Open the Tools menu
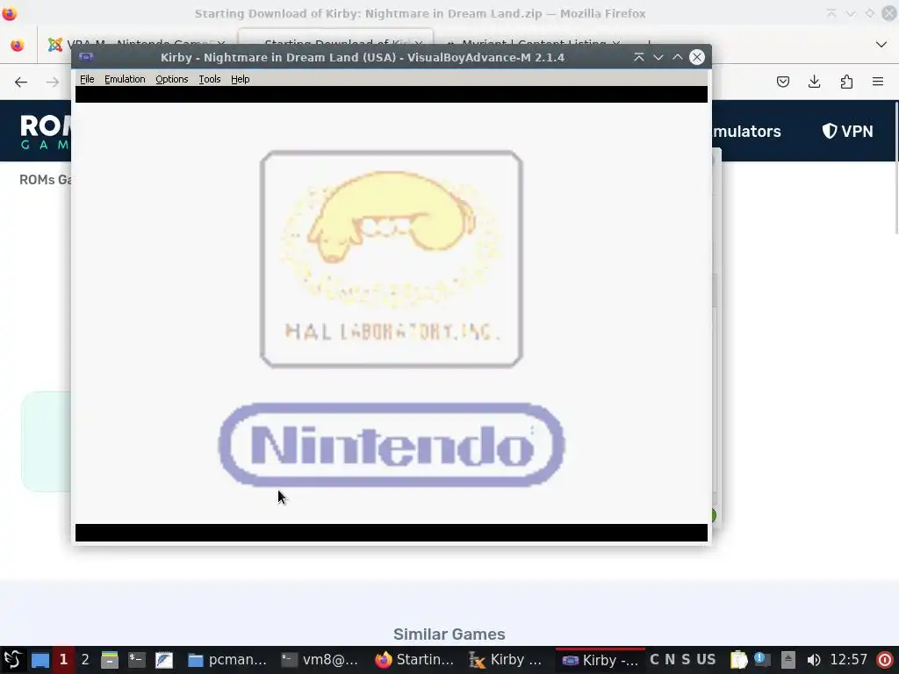 pos(209,79)
